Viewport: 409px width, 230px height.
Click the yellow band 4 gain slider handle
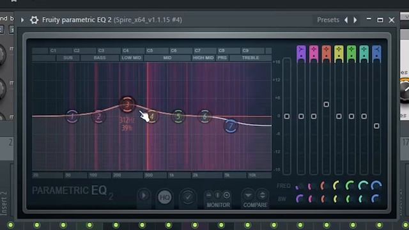click(x=339, y=116)
